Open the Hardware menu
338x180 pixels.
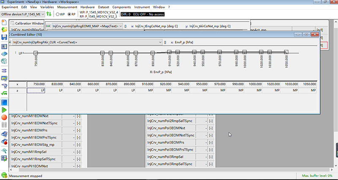tap(87, 7)
